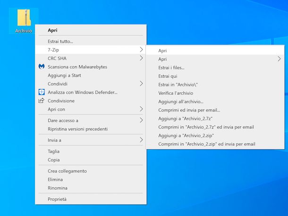Select Aggiungi a "Archivio_2.zip"
Screen dimensions: 288x216
[215, 136]
